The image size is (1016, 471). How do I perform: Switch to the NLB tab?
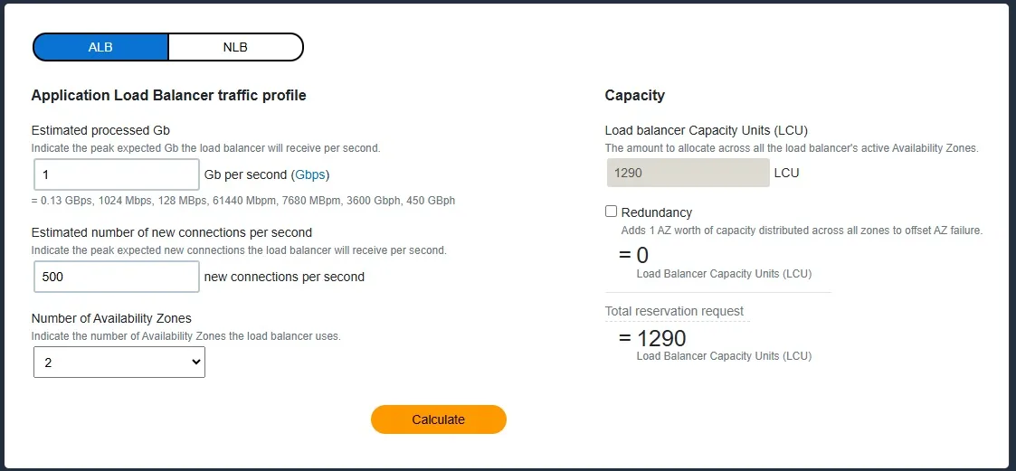[x=235, y=47]
